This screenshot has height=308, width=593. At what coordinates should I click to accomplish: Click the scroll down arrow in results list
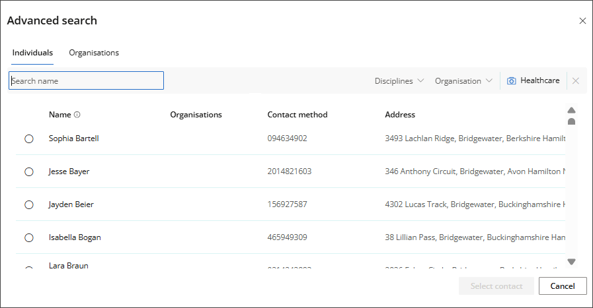571,262
